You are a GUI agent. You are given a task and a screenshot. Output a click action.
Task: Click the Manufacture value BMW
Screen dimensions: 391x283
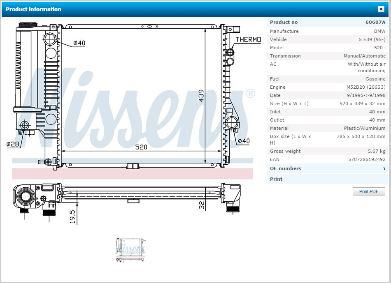[379, 31]
